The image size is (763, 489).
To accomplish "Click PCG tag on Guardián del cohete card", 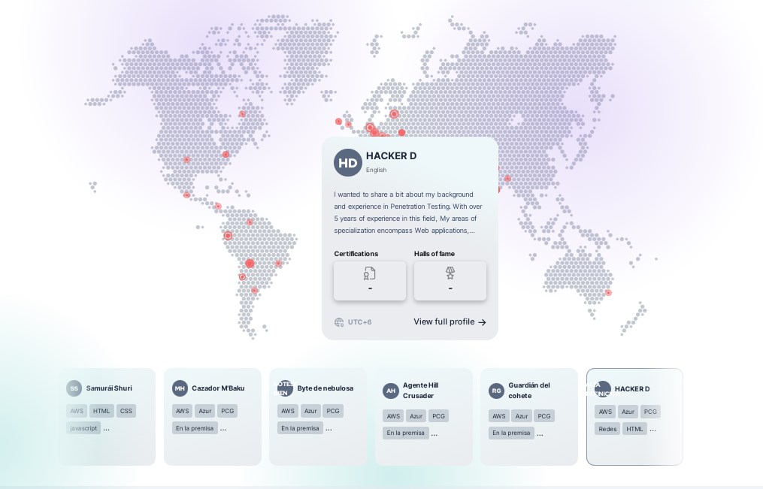I will click(544, 416).
